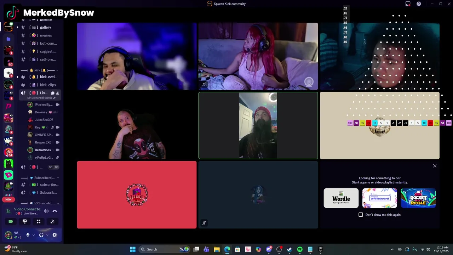Select user RetroVibes in voice list
453x255 pixels.
click(x=43, y=150)
